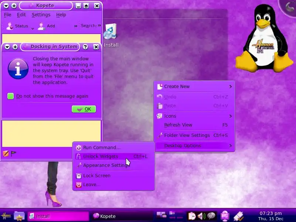Click the Create New document icon
Viewport: 296px width, 222px height.
pos(160,87)
